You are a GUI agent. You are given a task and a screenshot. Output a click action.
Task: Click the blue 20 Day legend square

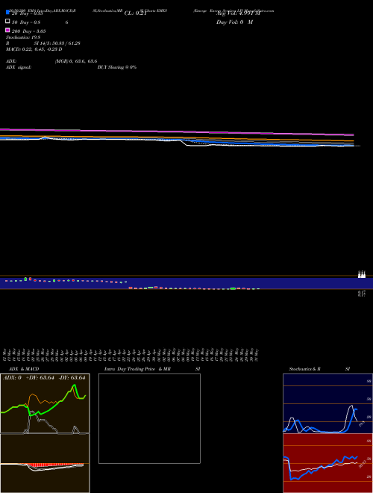(x=7, y=12)
